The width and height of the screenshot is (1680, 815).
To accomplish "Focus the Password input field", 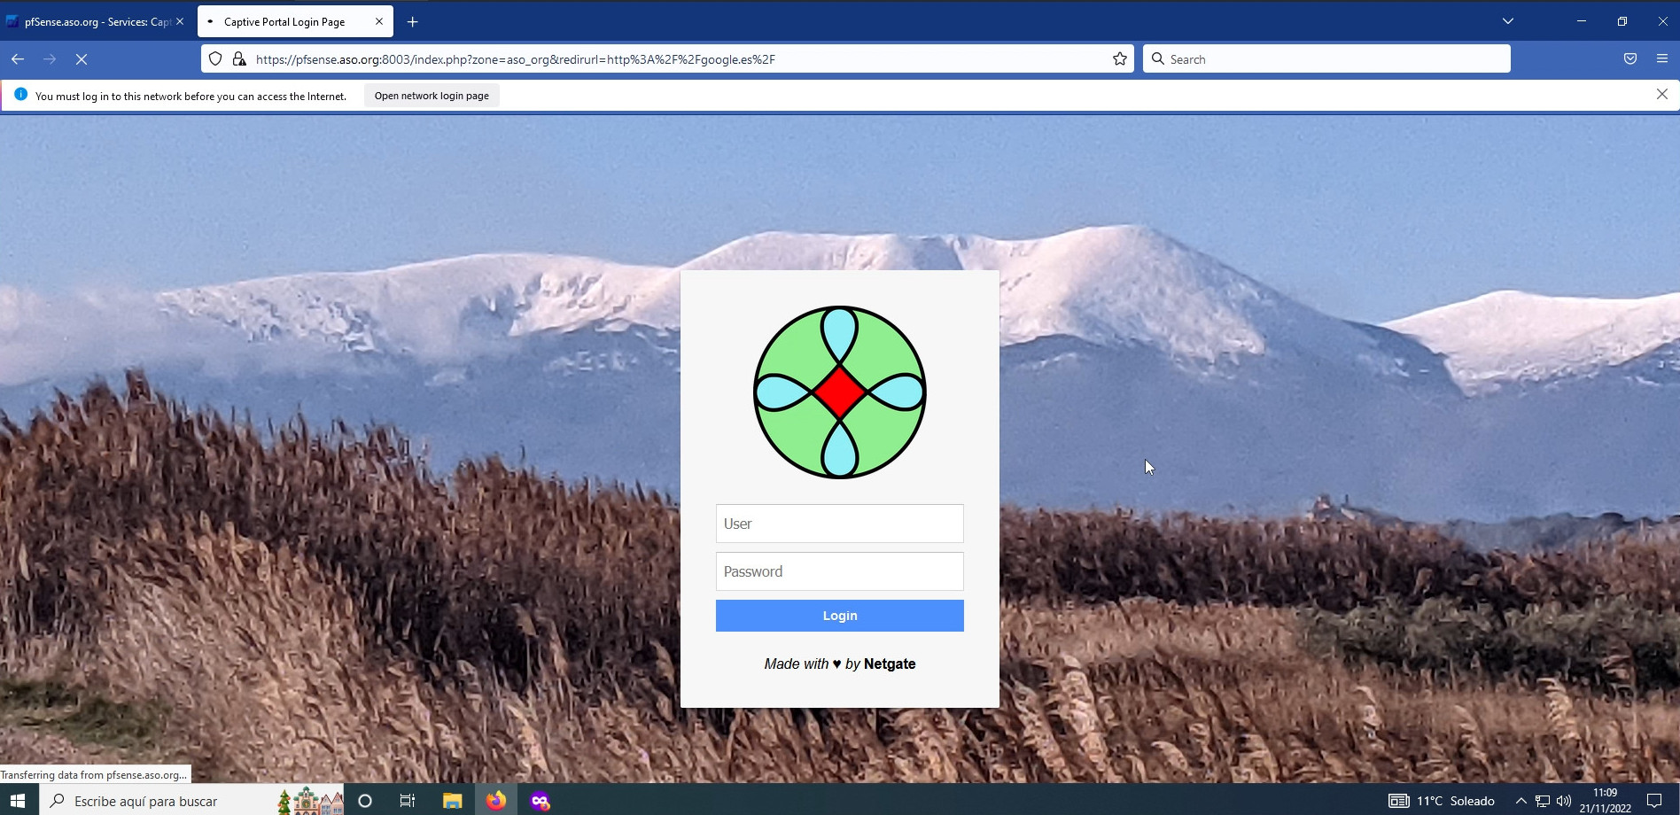I will click(839, 571).
